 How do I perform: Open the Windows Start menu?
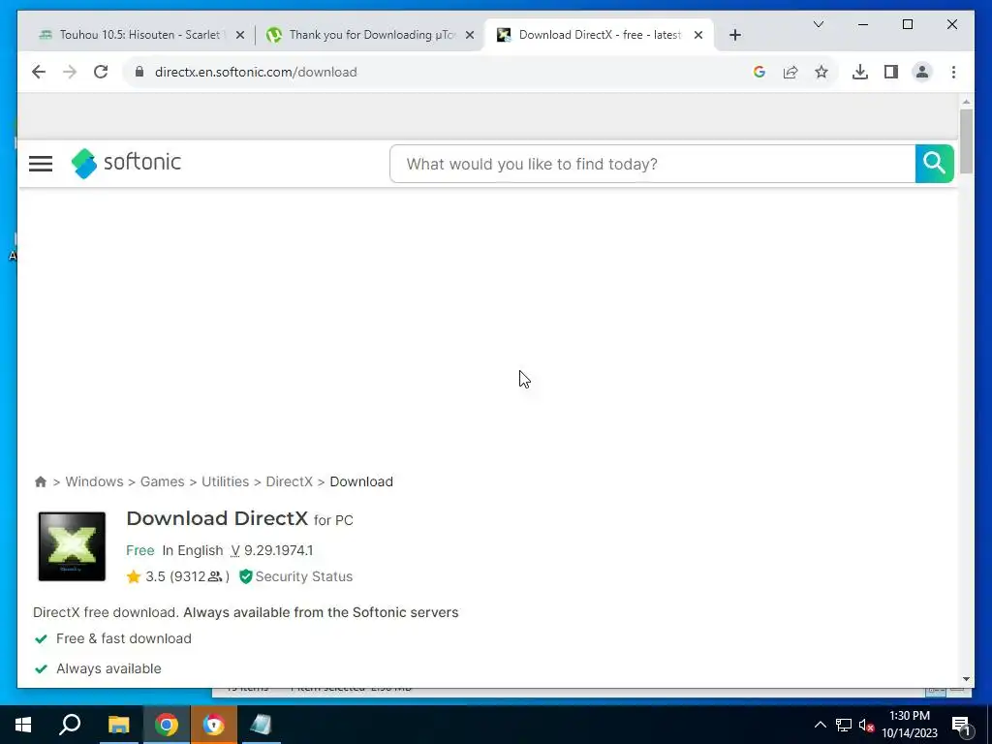point(23,725)
